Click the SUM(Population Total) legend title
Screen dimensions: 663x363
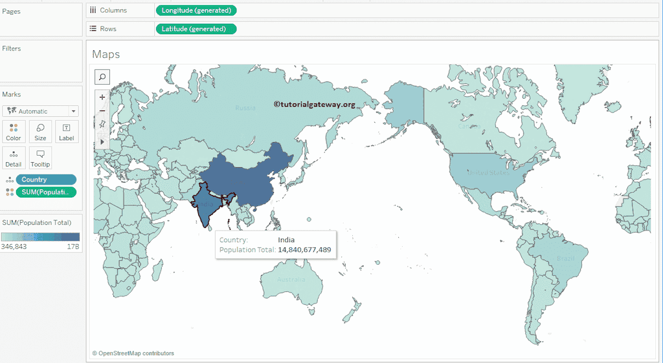click(x=37, y=223)
